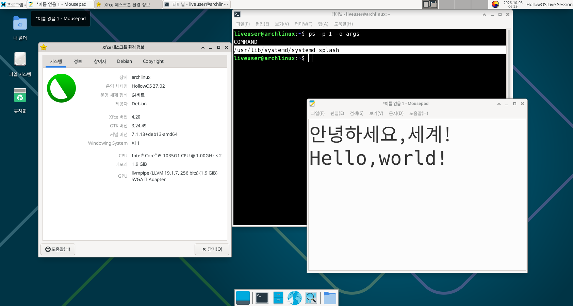Open Mousepad 문서(D) menu
Viewport: 573px width, 306px height.
pyautogui.click(x=396, y=113)
